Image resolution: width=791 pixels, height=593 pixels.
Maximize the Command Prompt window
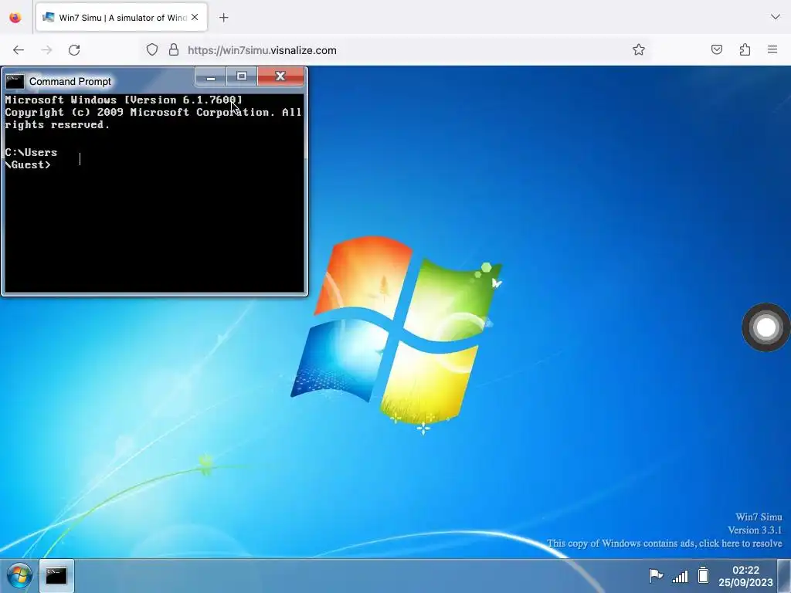[242, 77]
